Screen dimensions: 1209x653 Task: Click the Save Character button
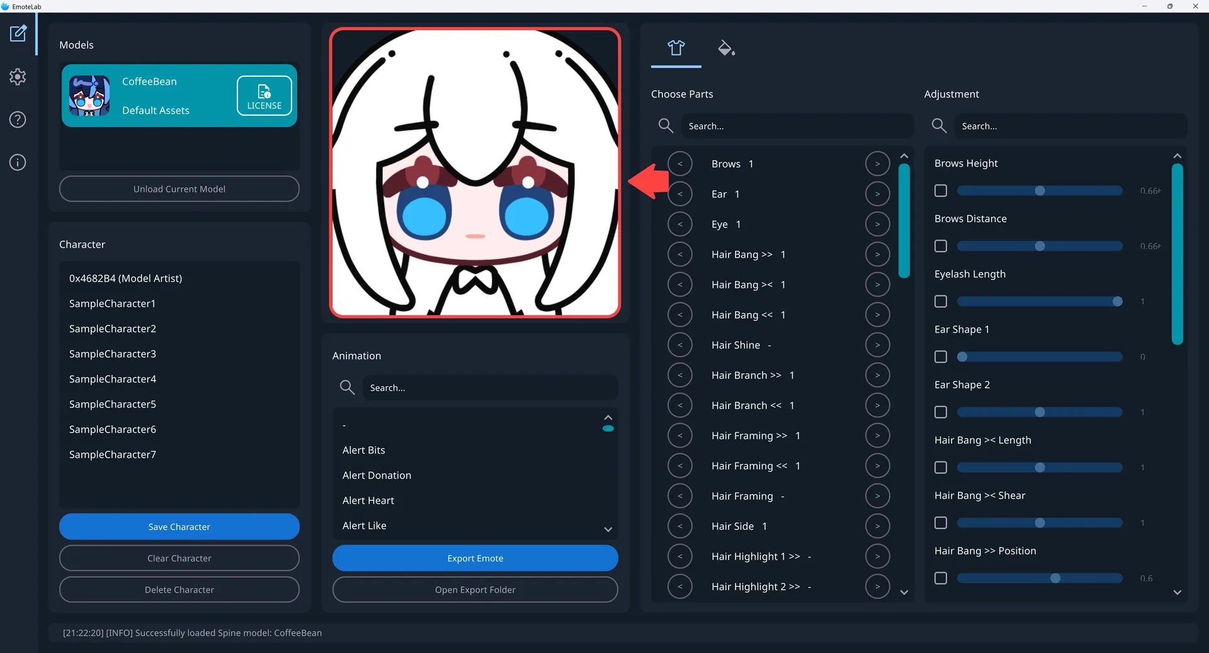tap(179, 527)
